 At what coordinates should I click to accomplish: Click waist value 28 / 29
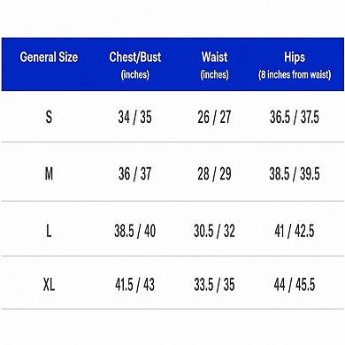[214, 173]
